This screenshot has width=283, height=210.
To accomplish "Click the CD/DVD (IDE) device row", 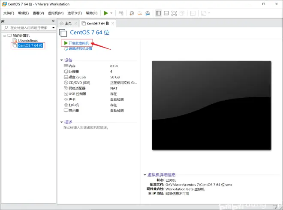I will 100,83.
